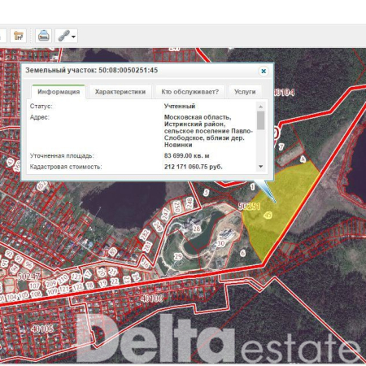Screen dimensions: 366x366
Task: Click the Адрес field label
Action: pyautogui.click(x=40, y=117)
